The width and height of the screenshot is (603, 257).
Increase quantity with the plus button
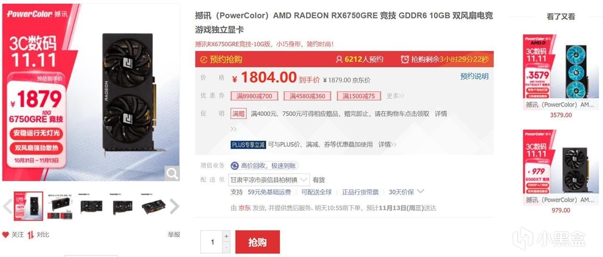point(227,236)
